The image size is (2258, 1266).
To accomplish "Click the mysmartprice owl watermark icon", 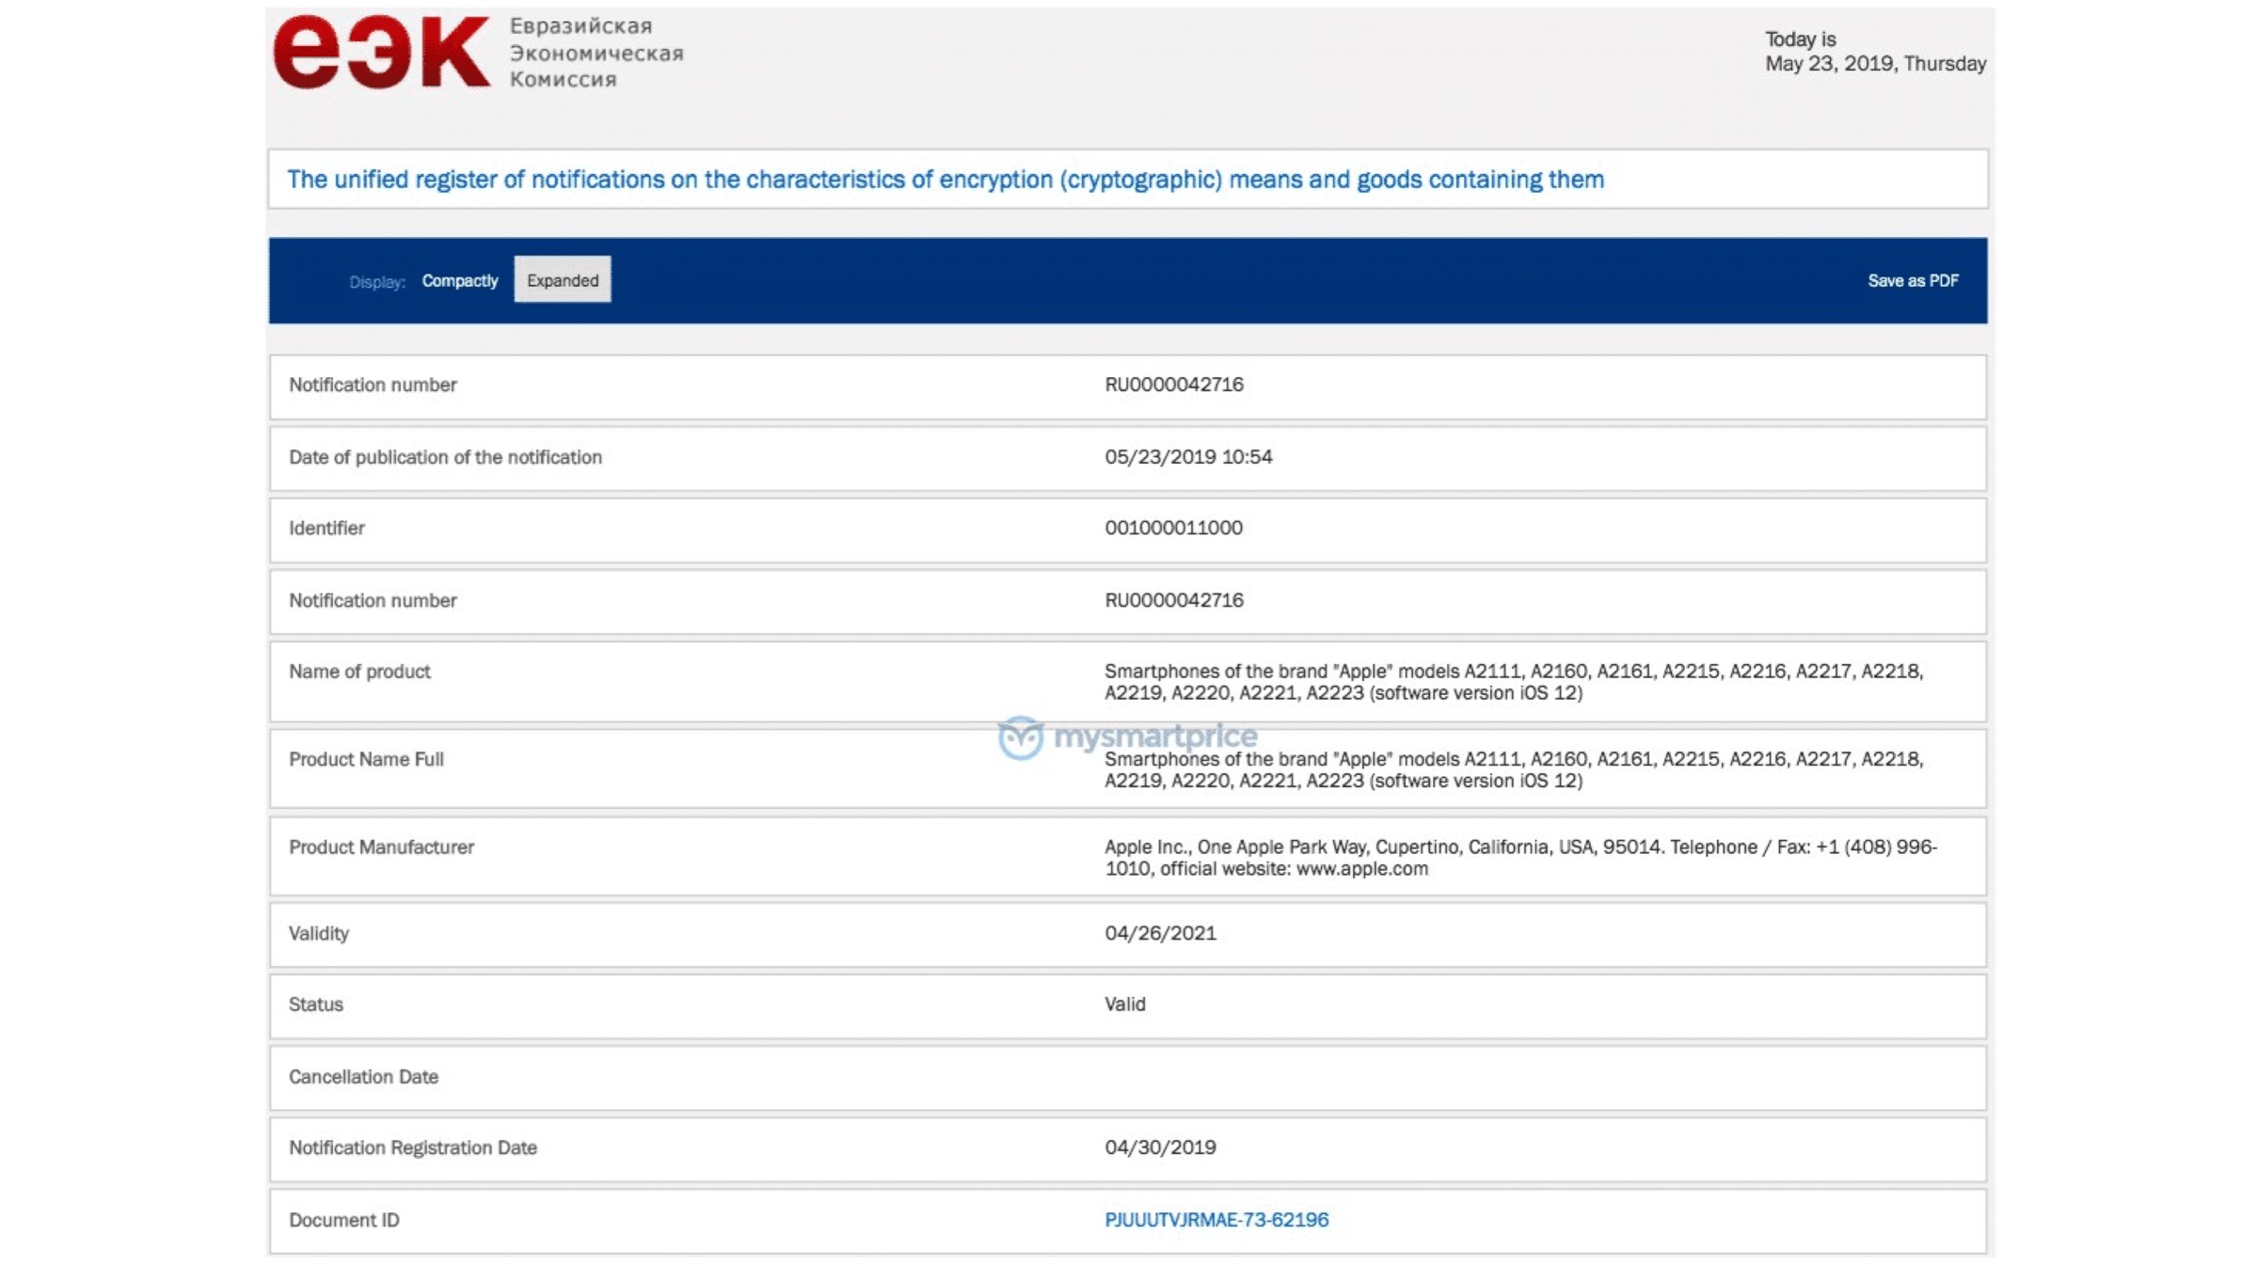I will click(1020, 737).
